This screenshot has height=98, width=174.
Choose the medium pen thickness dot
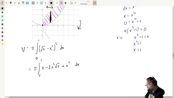click(x=61, y=3)
